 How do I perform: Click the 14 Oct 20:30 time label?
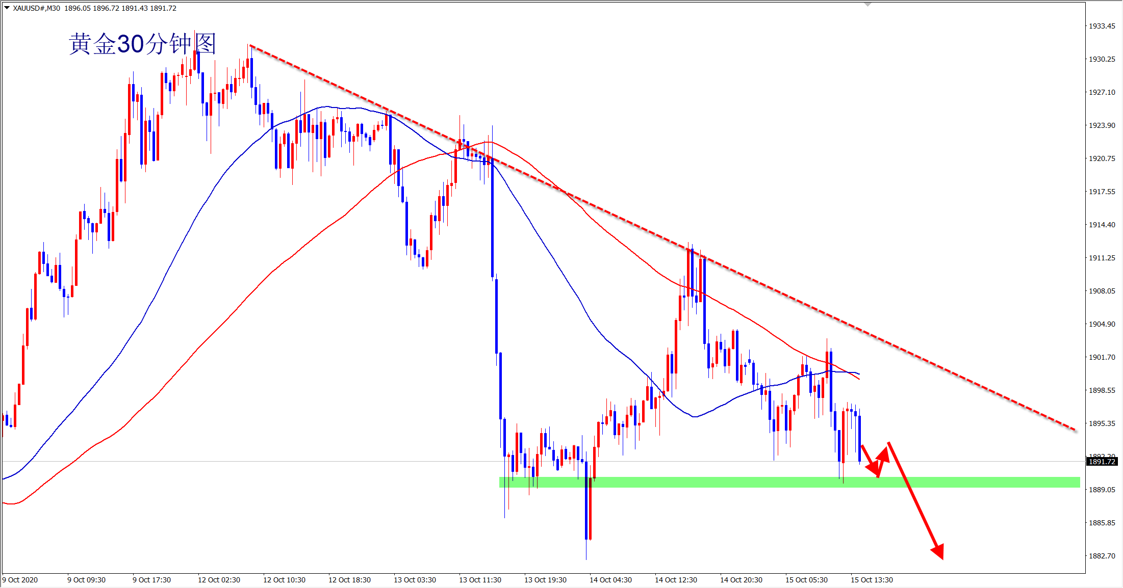click(741, 580)
